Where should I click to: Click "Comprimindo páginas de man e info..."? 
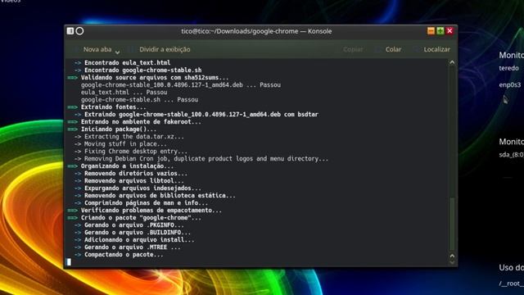[x=146, y=202]
